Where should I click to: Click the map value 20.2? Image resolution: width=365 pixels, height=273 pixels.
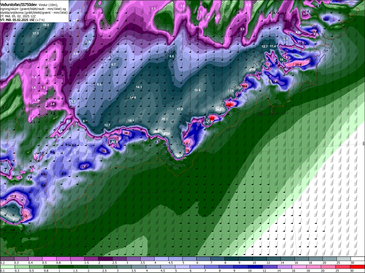click(127, 133)
